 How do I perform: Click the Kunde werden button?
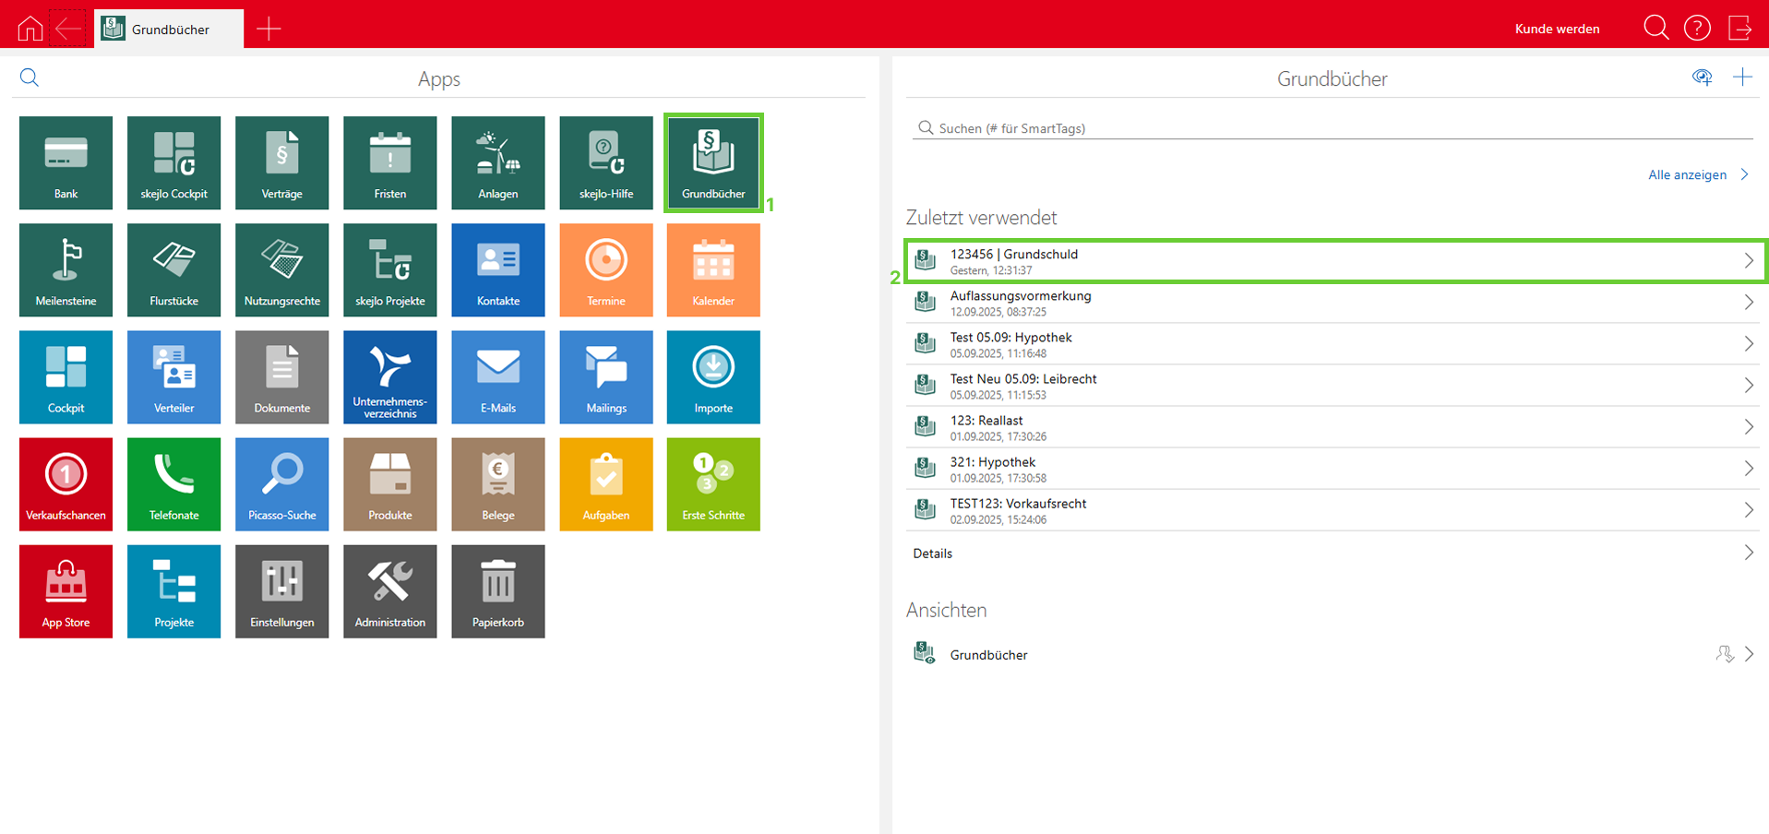pyautogui.click(x=1557, y=29)
